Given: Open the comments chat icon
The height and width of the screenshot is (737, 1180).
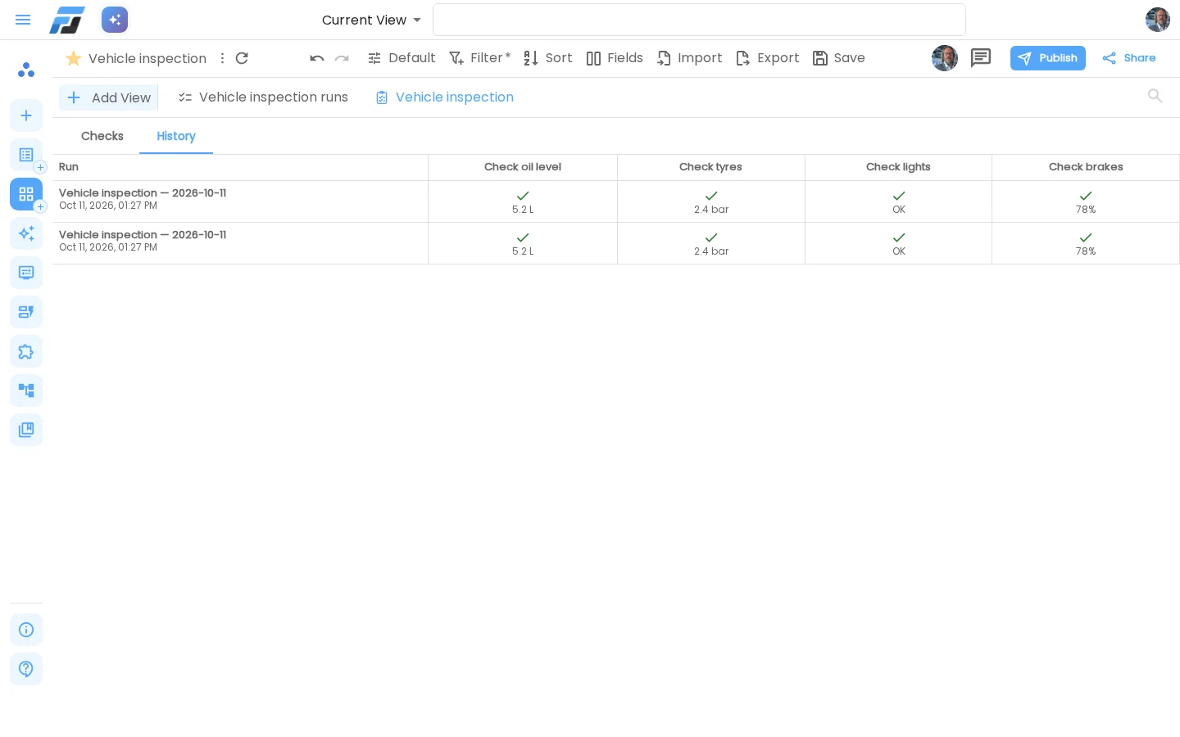Looking at the screenshot, I should point(981,58).
